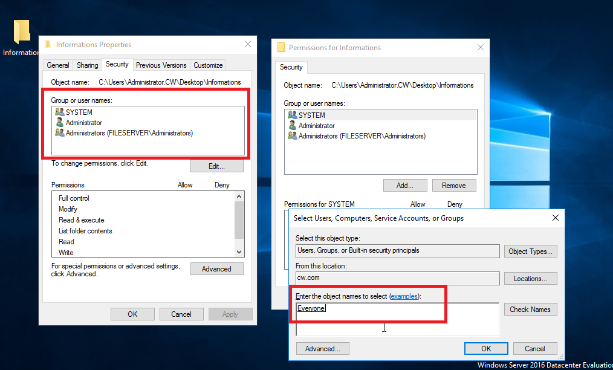Screen dimensions: 613x370
Task: Click scroll down arrow in Permissions list
Action: click(x=239, y=252)
